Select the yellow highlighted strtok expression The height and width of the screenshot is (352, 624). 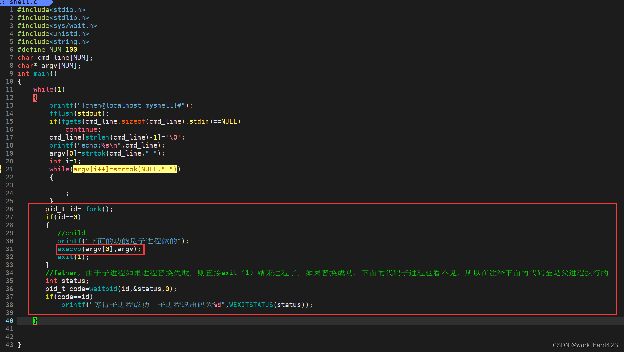(x=125, y=169)
